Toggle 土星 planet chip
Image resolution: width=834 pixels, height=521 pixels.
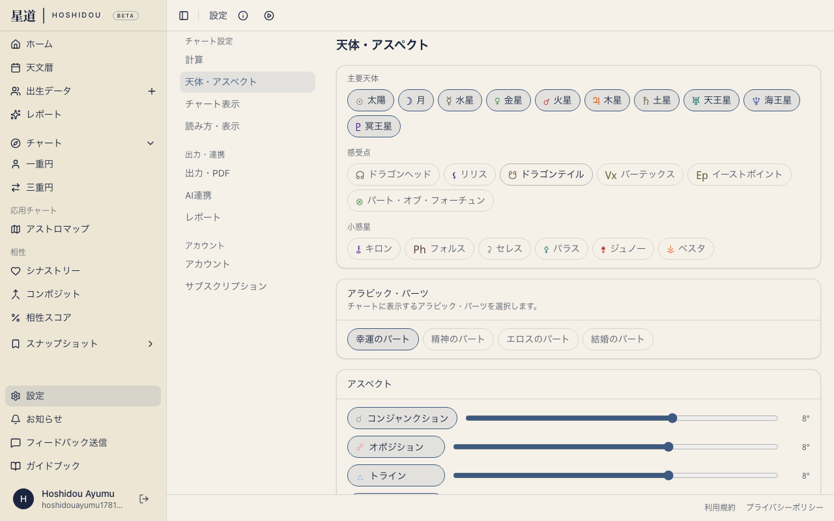coord(657,100)
